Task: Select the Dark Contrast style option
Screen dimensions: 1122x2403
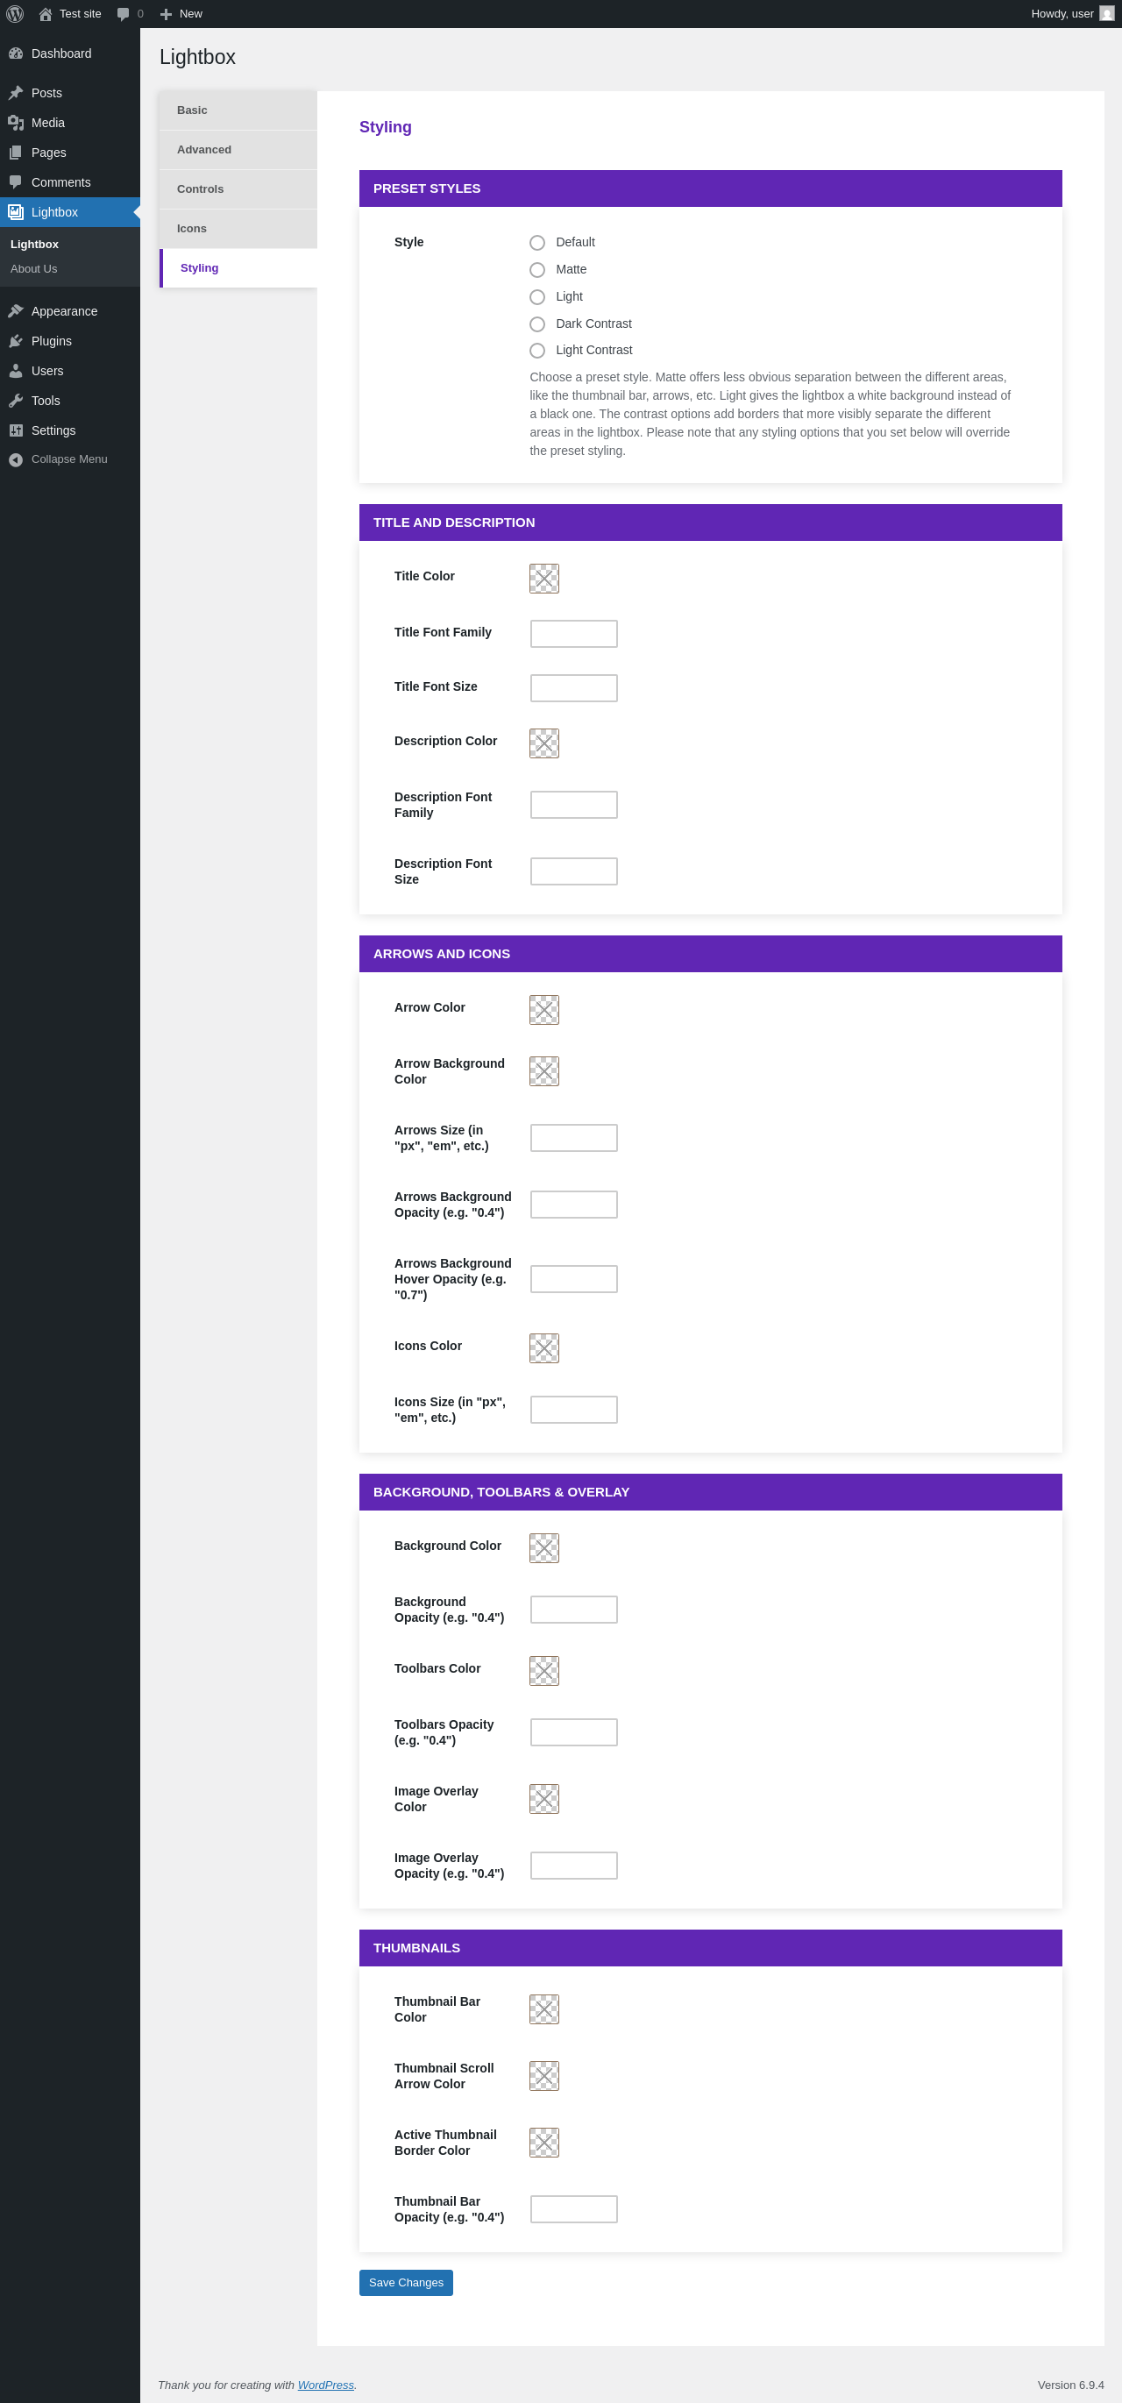Action: click(537, 323)
